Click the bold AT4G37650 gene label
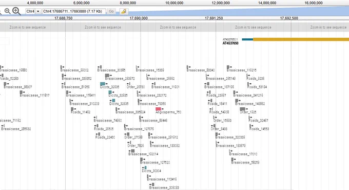 230,43
